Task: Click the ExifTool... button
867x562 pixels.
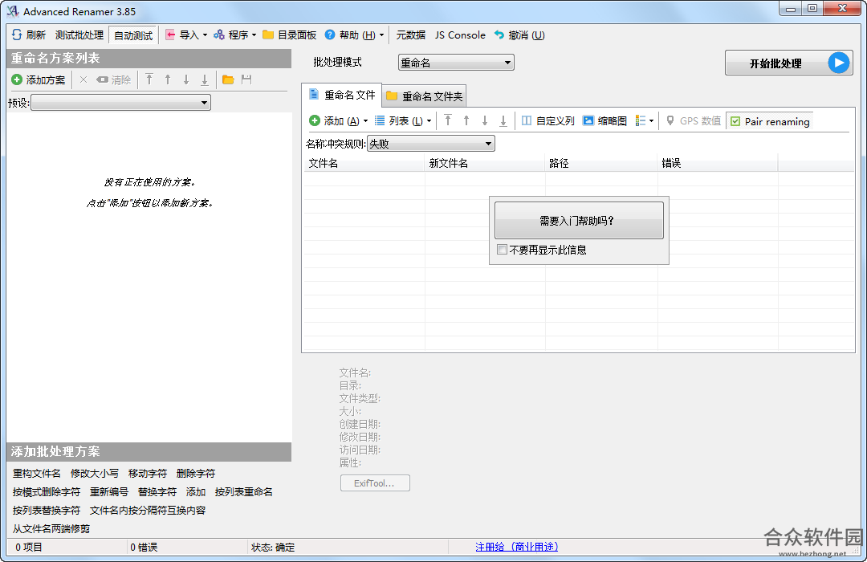Action: pyautogui.click(x=375, y=483)
